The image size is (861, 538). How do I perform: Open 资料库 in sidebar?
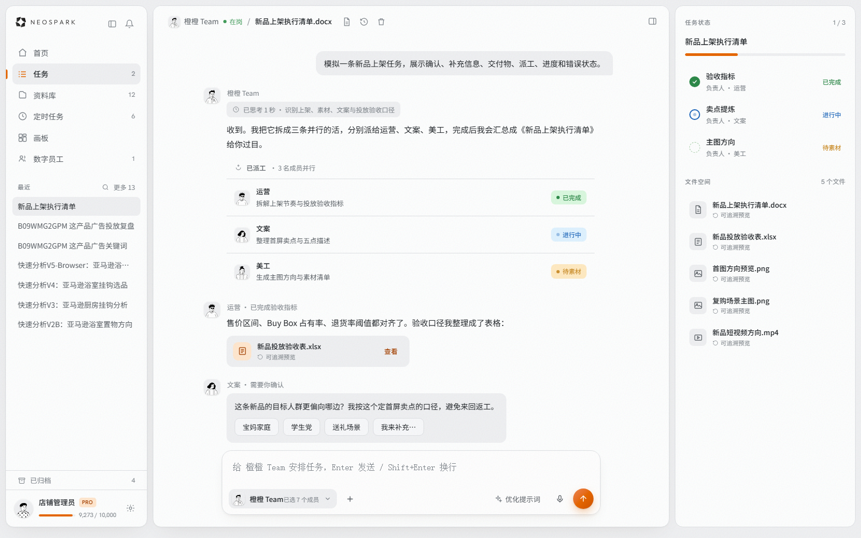coord(76,95)
